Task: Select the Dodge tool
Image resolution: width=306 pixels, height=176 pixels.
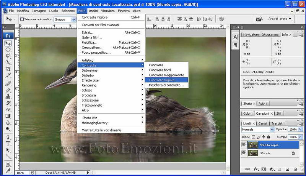Action: pyautogui.click(x=8, y=129)
